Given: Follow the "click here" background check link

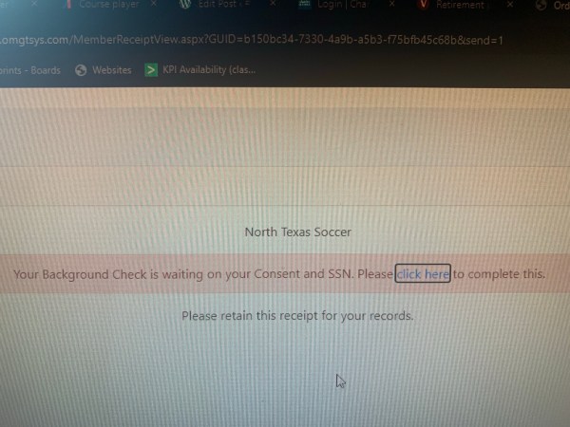Looking at the screenshot, I should [423, 274].
